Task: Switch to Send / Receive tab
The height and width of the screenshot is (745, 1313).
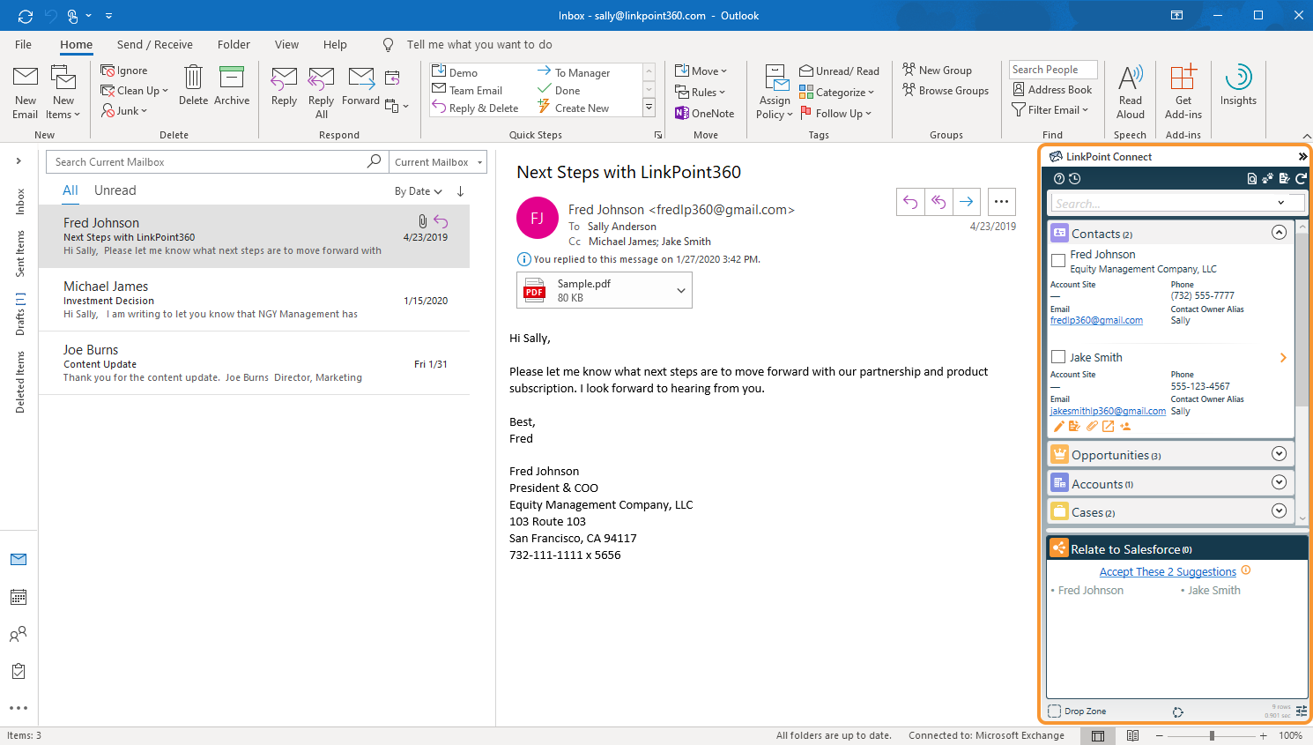Action: tap(155, 44)
